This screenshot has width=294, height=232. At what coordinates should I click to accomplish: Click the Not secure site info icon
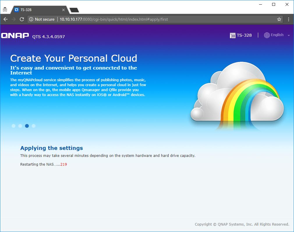31,19
